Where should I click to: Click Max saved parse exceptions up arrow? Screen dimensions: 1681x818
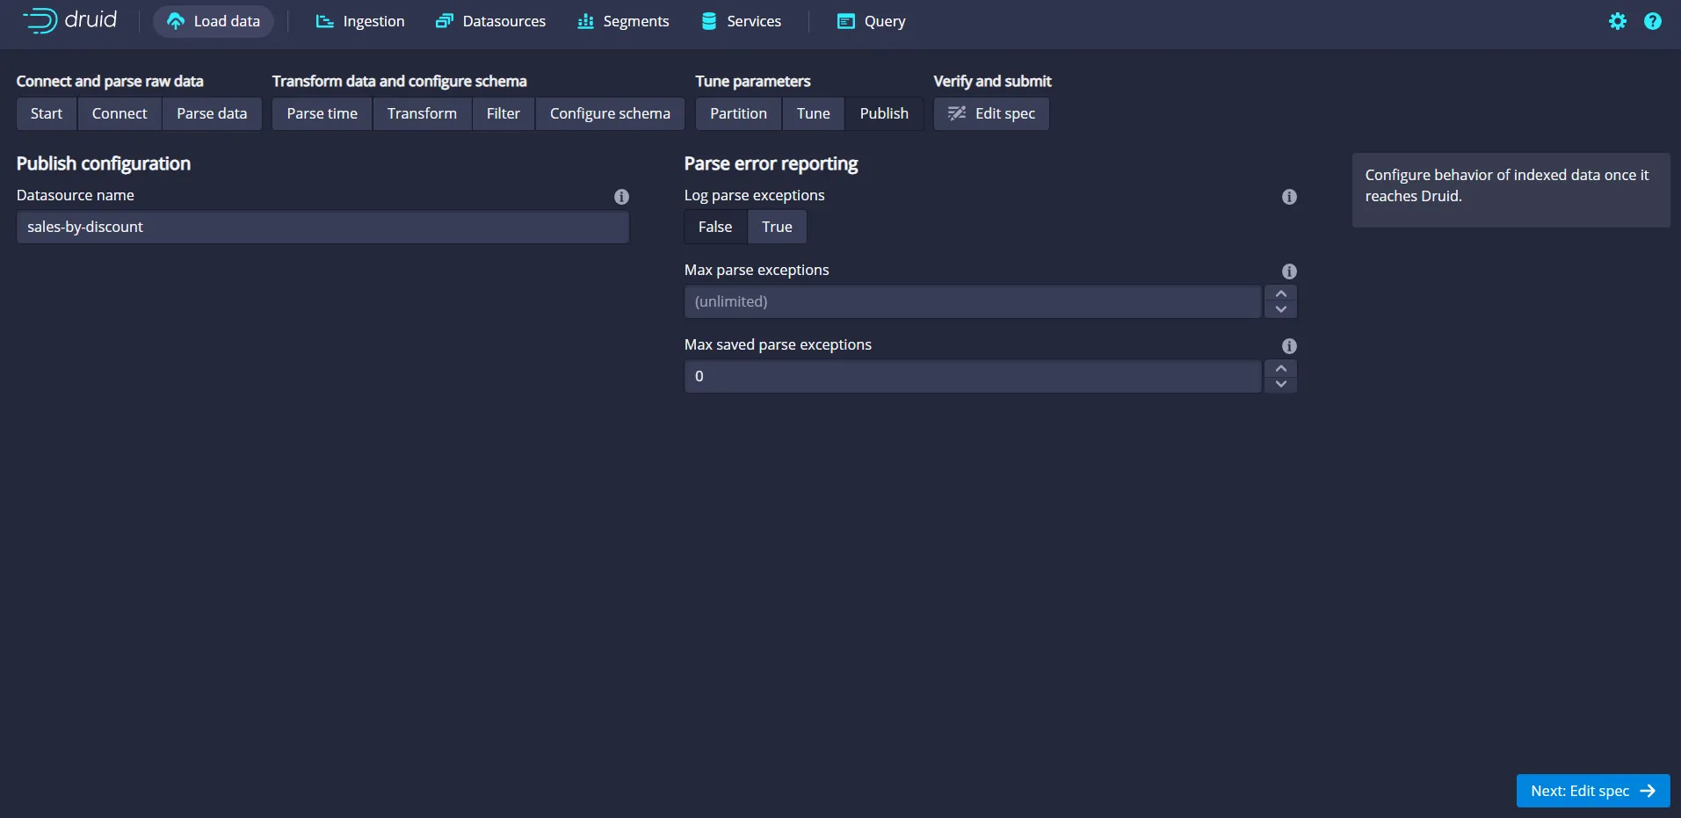point(1280,369)
